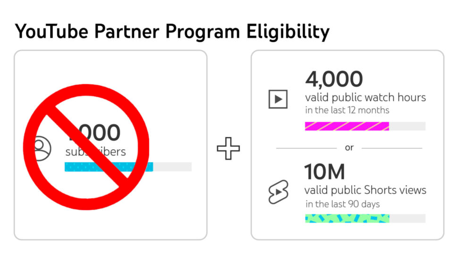
Task: Click the magenta striped watch hours bar
Action: [x=347, y=126]
